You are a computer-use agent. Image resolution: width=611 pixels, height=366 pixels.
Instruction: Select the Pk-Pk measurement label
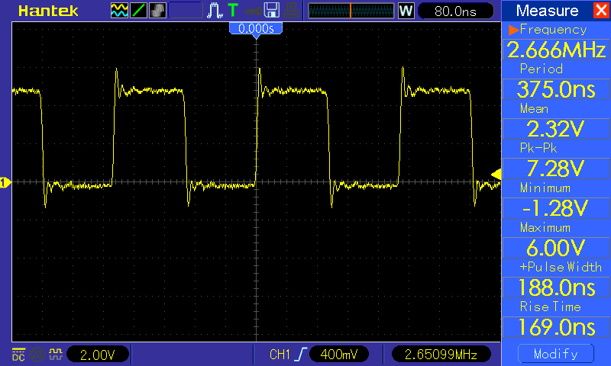pos(538,148)
